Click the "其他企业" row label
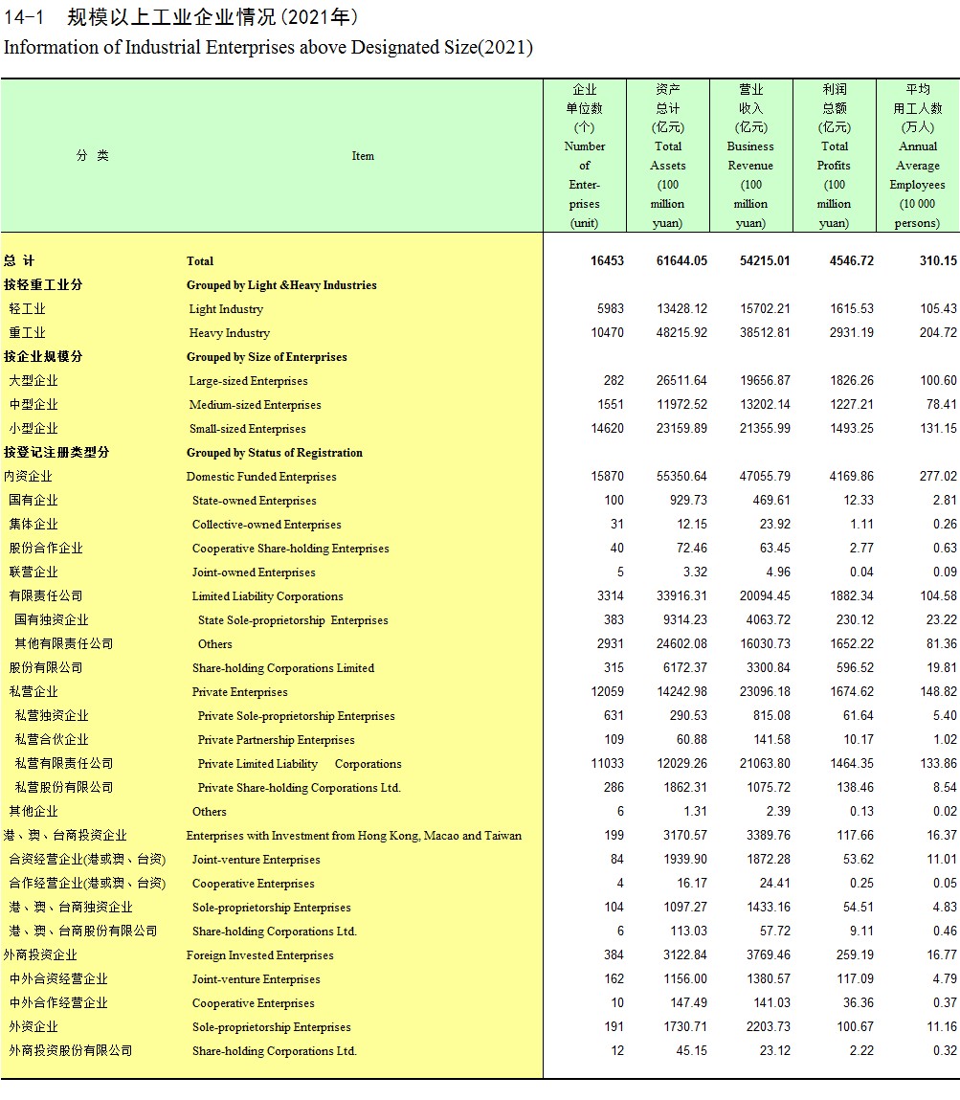This screenshot has width=960, height=1100. [x=33, y=811]
